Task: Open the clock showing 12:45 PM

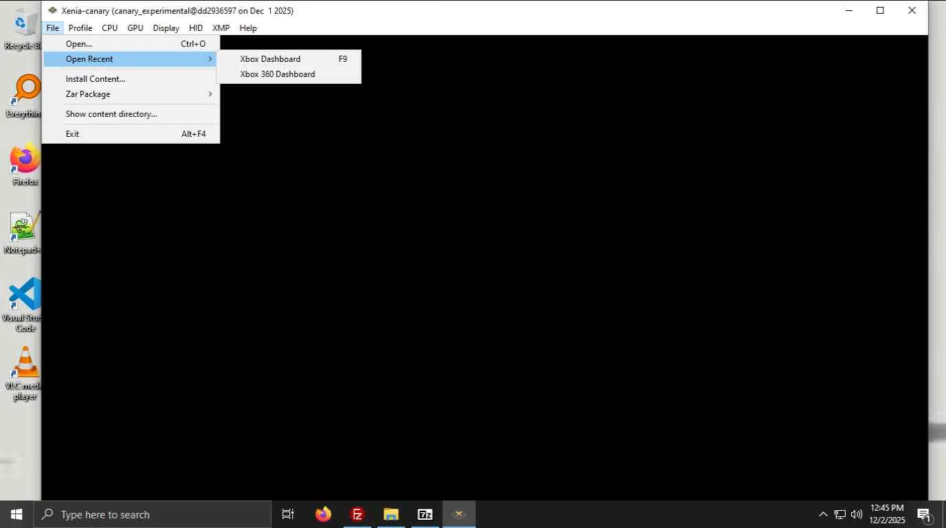Action: pyautogui.click(x=887, y=514)
